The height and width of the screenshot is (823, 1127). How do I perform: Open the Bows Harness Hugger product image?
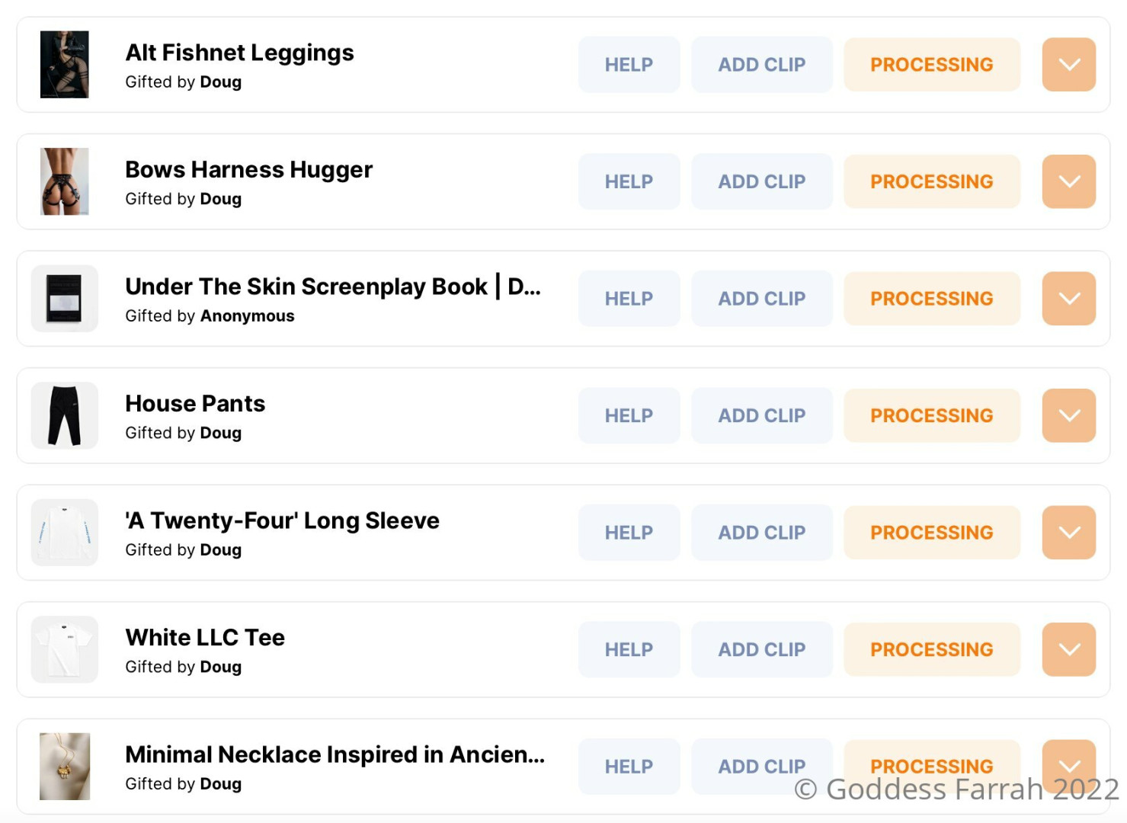coord(64,181)
